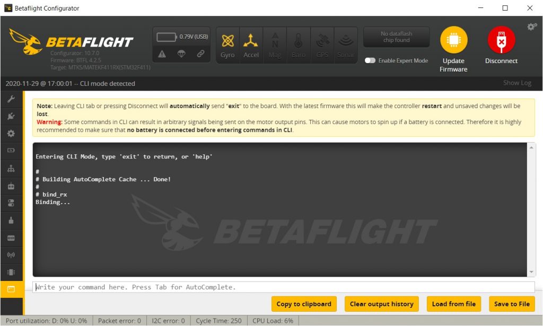
Task: Click the Mag sensor indicator
Action: pyautogui.click(x=275, y=46)
